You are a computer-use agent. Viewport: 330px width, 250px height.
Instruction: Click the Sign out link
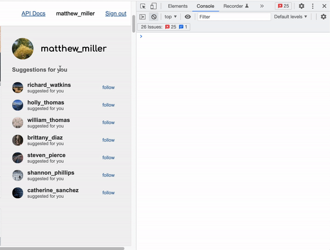116,13
